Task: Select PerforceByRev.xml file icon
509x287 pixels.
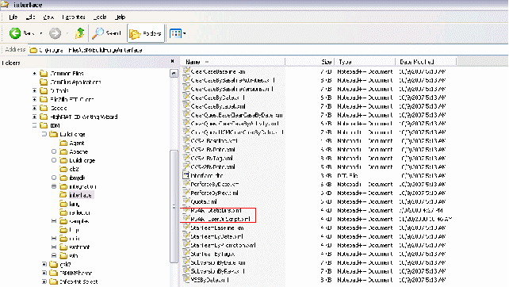Action: click(x=186, y=193)
